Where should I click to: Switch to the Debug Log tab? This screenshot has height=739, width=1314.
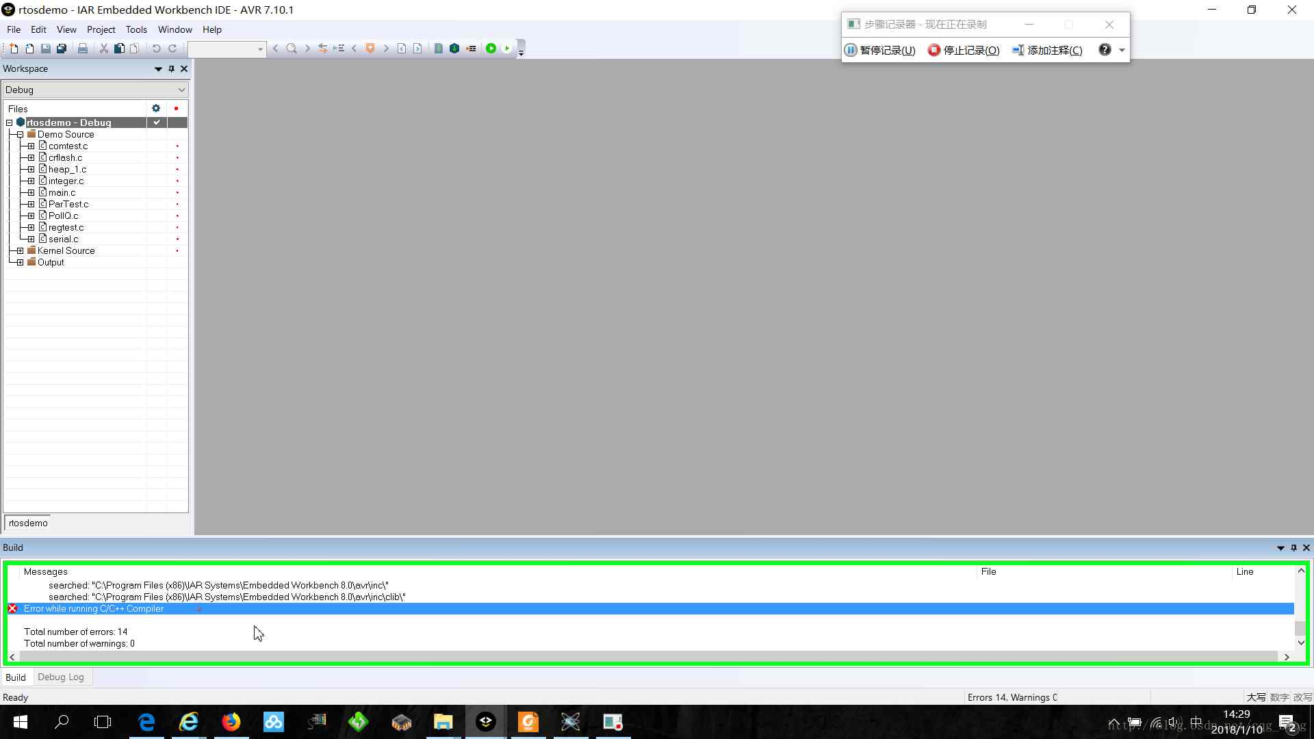61,677
